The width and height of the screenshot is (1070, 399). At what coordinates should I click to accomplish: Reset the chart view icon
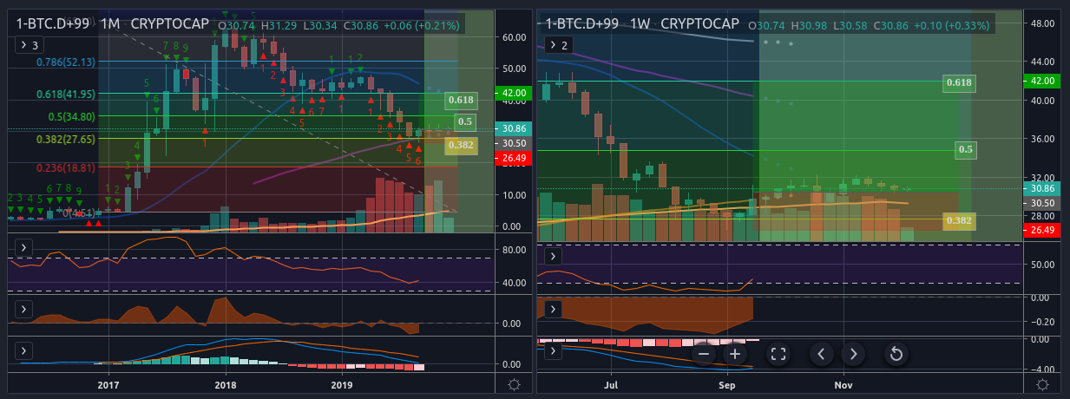point(896,354)
